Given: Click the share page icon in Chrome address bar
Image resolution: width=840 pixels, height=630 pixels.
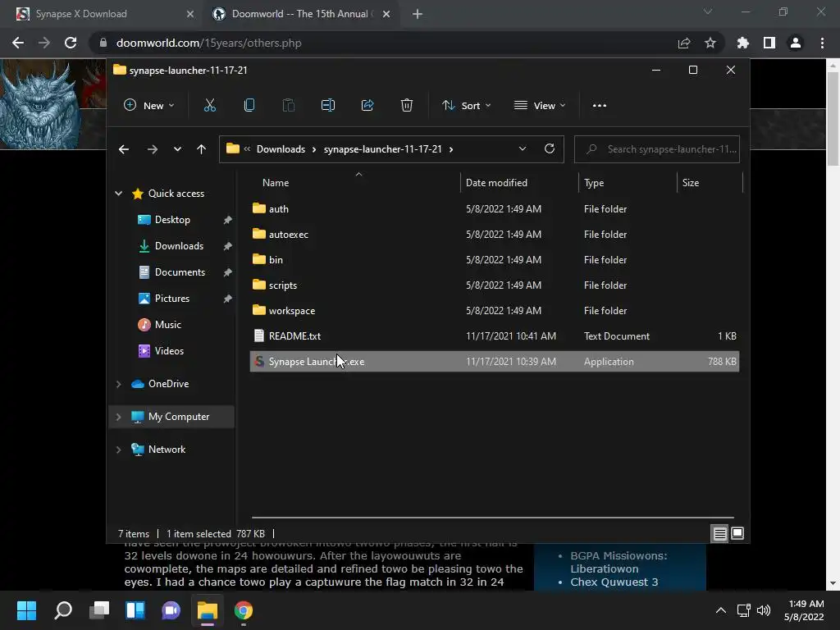Looking at the screenshot, I should tap(684, 43).
